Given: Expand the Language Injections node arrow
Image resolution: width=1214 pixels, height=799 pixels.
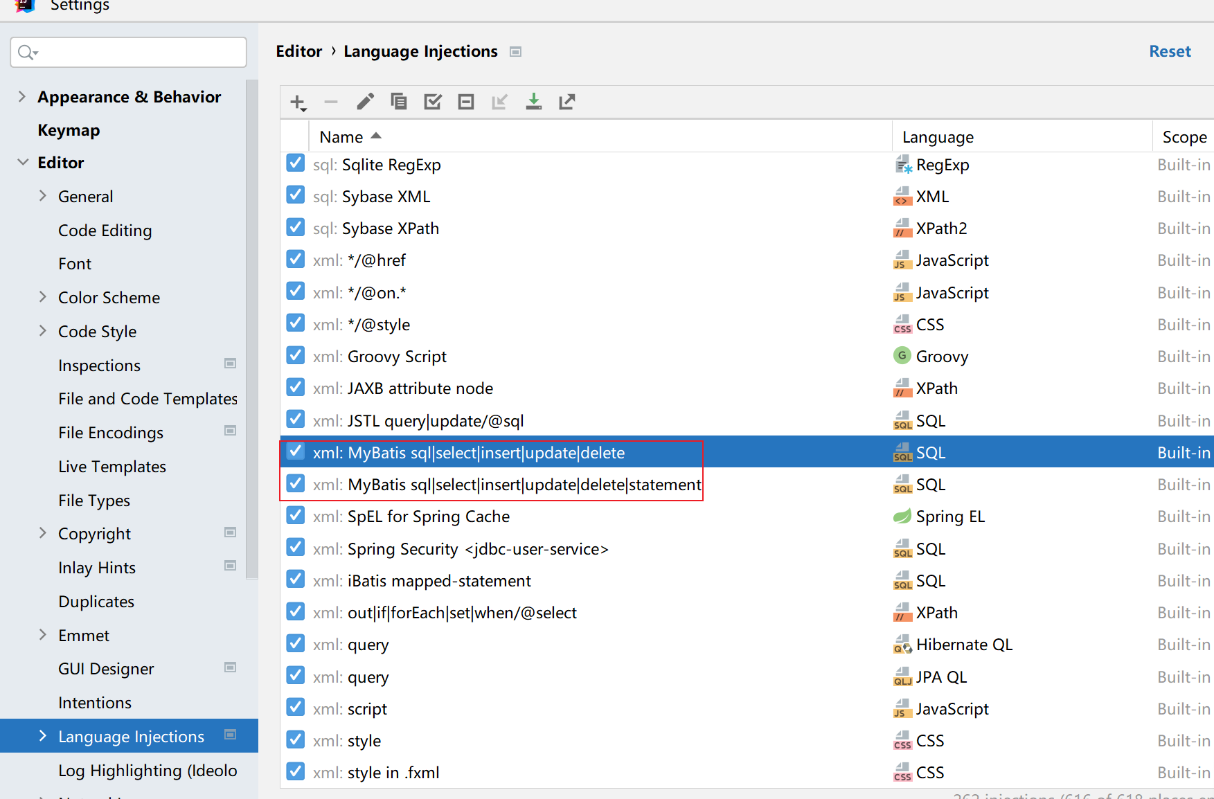Looking at the screenshot, I should click(43, 736).
